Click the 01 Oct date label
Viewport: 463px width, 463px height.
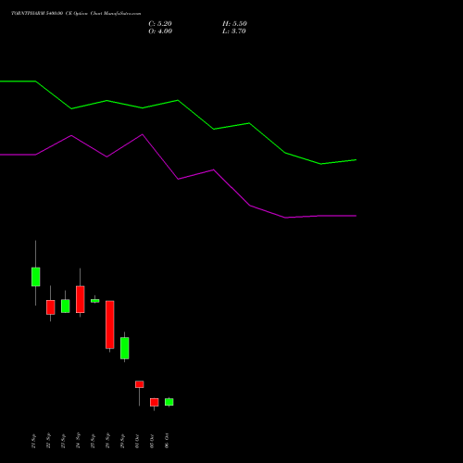(x=138, y=441)
